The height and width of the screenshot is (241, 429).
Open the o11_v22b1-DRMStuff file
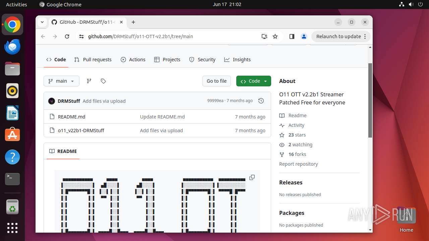81,131
